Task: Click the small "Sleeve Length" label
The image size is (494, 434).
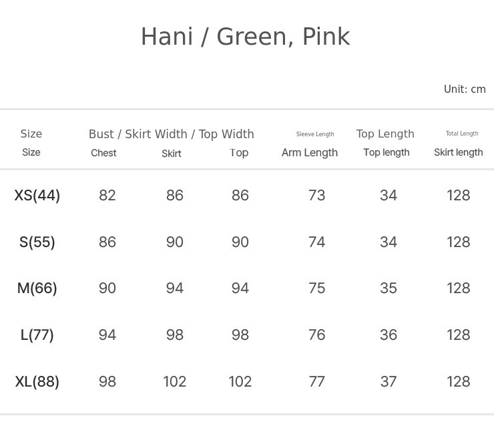Action: click(x=315, y=134)
